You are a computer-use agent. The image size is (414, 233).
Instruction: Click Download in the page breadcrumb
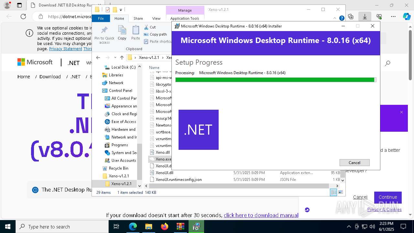pyautogui.click(x=50, y=77)
